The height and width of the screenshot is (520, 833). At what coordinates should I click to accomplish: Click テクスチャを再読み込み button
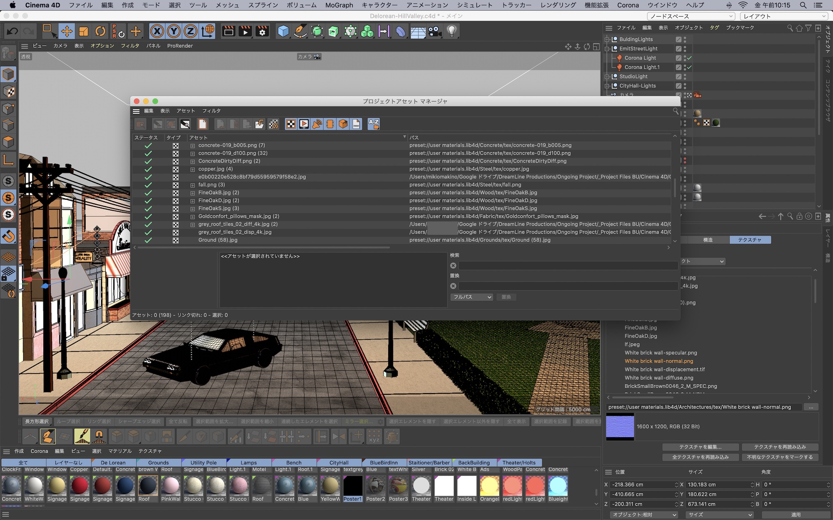coord(780,447)
